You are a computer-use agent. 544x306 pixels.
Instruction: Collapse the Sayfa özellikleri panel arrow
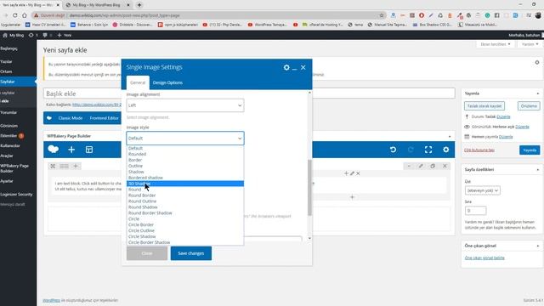pos(538,170)
